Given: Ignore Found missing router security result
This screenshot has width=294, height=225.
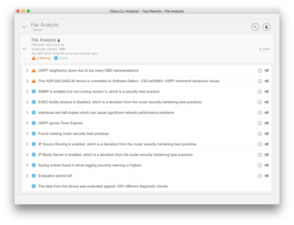Looking at the screenshot, I should click(x=260, y=134).
